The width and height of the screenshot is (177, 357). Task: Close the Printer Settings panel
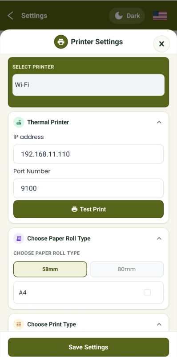pos(161,44)
